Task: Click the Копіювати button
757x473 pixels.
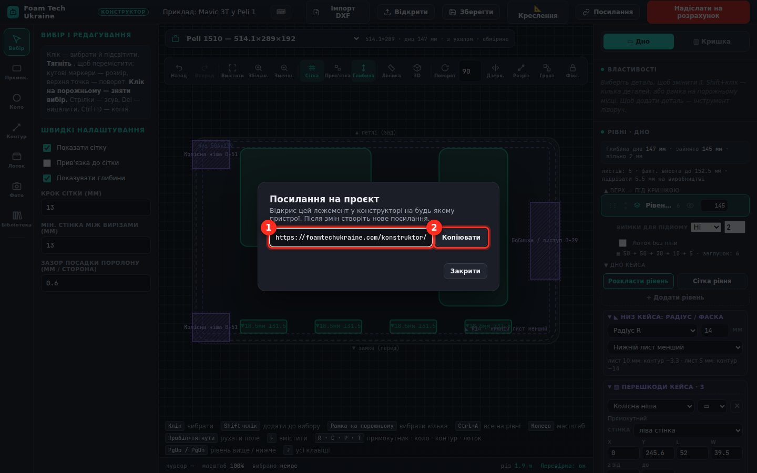Action: coord(461,238)
